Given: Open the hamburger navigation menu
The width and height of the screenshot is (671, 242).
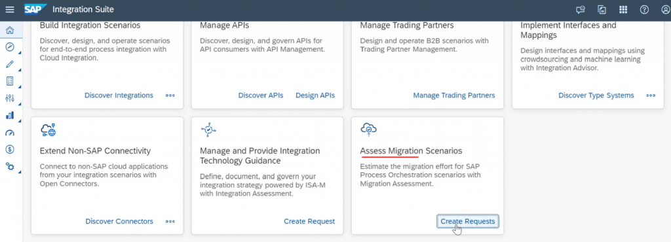Looking at the screenshot, I should click(9, 9).
